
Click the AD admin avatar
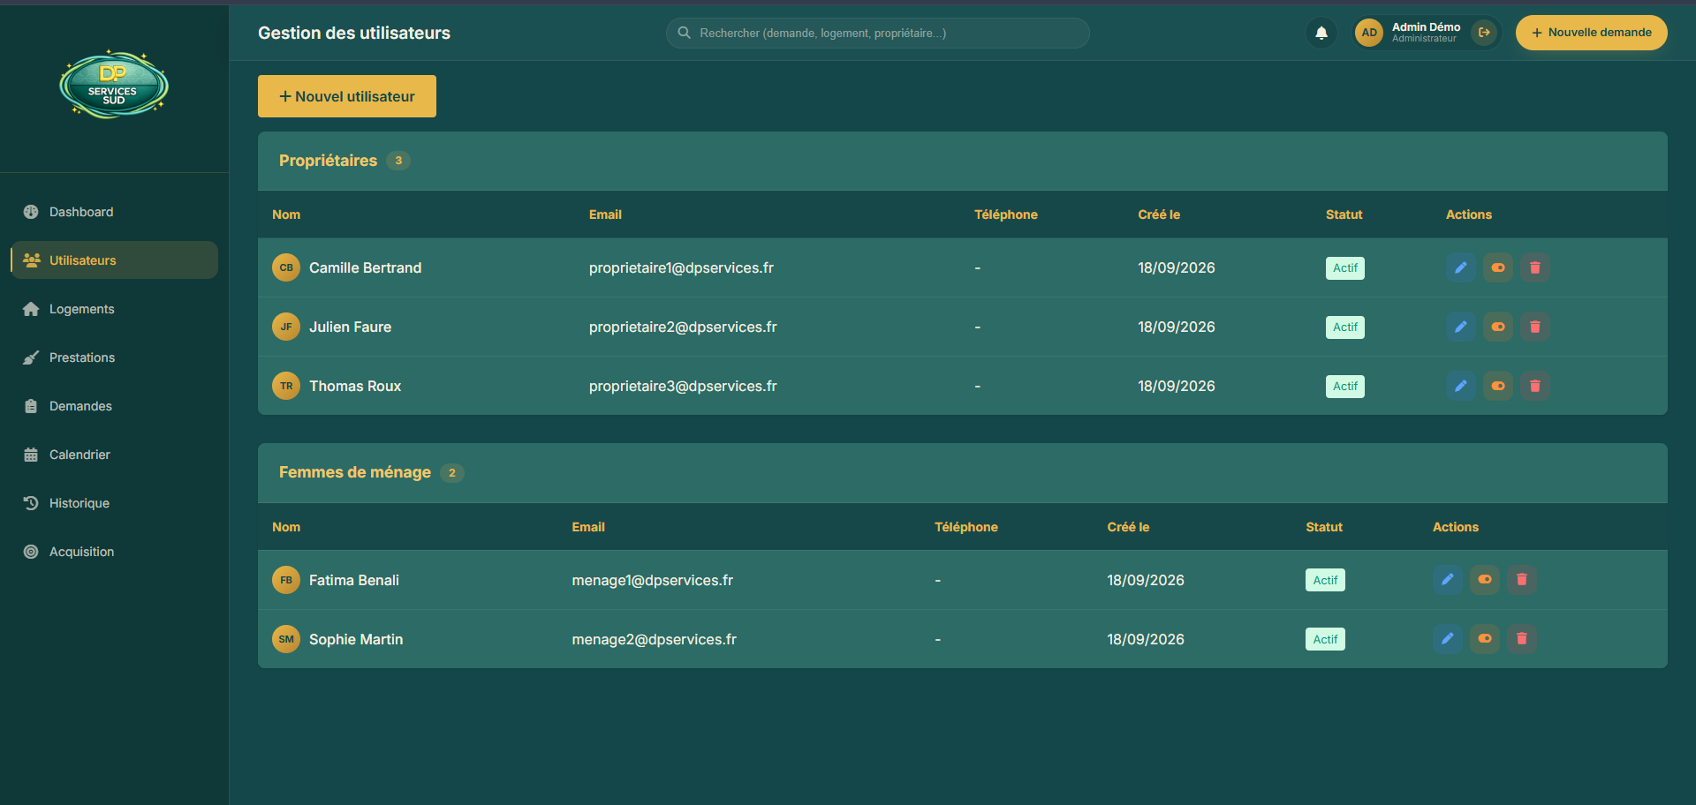1369,33
